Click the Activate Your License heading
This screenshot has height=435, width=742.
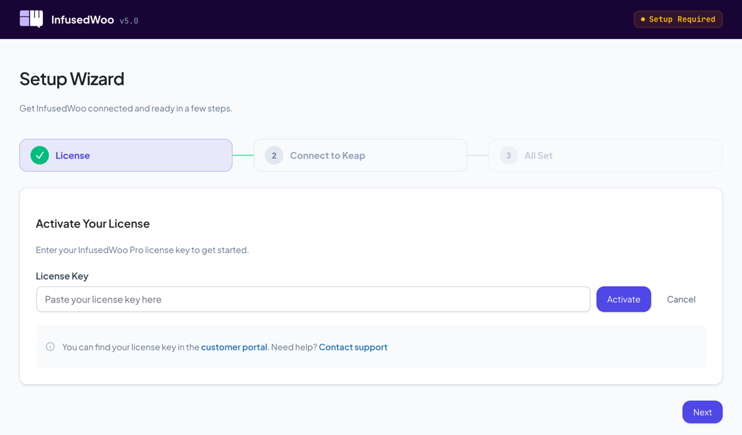(92, 223)
